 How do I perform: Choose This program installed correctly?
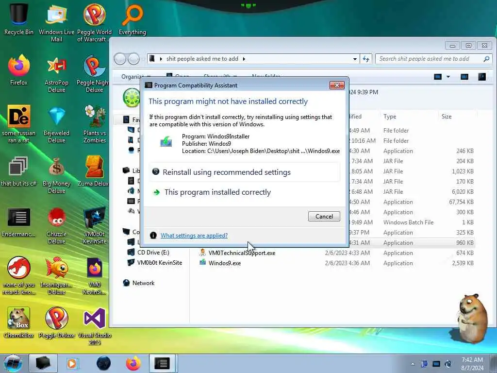point(244,192)
